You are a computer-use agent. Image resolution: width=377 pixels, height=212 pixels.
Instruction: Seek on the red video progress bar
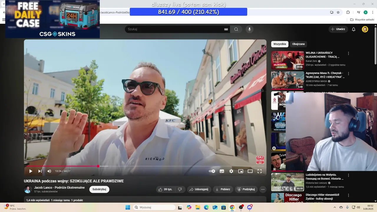[x=145, y=166]
